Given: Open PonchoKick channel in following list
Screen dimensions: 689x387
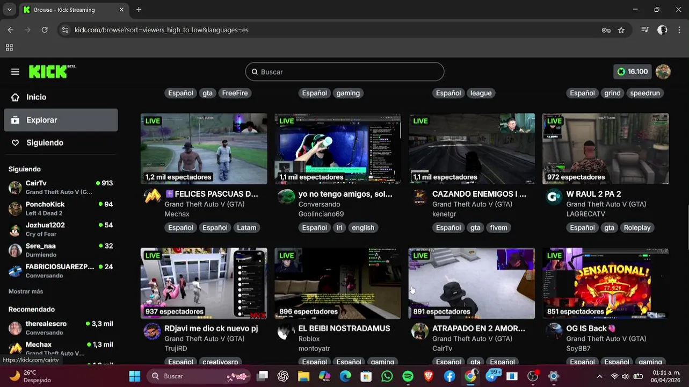Looking at the screenshot, I should [x=61, y=208].
